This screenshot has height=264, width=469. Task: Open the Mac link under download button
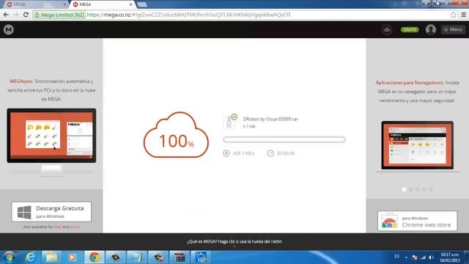coord(57,227)
